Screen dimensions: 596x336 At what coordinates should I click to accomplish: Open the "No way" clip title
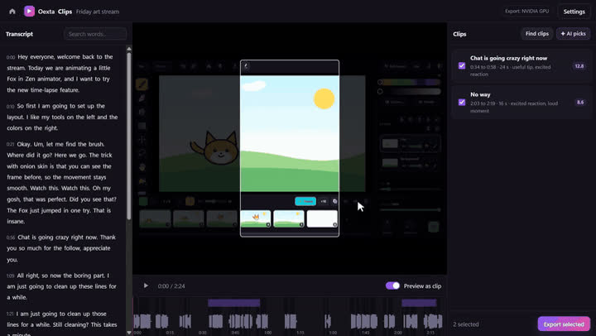[x=480, y=94]
